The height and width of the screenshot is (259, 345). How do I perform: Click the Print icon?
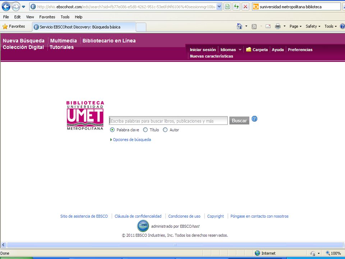278,26
